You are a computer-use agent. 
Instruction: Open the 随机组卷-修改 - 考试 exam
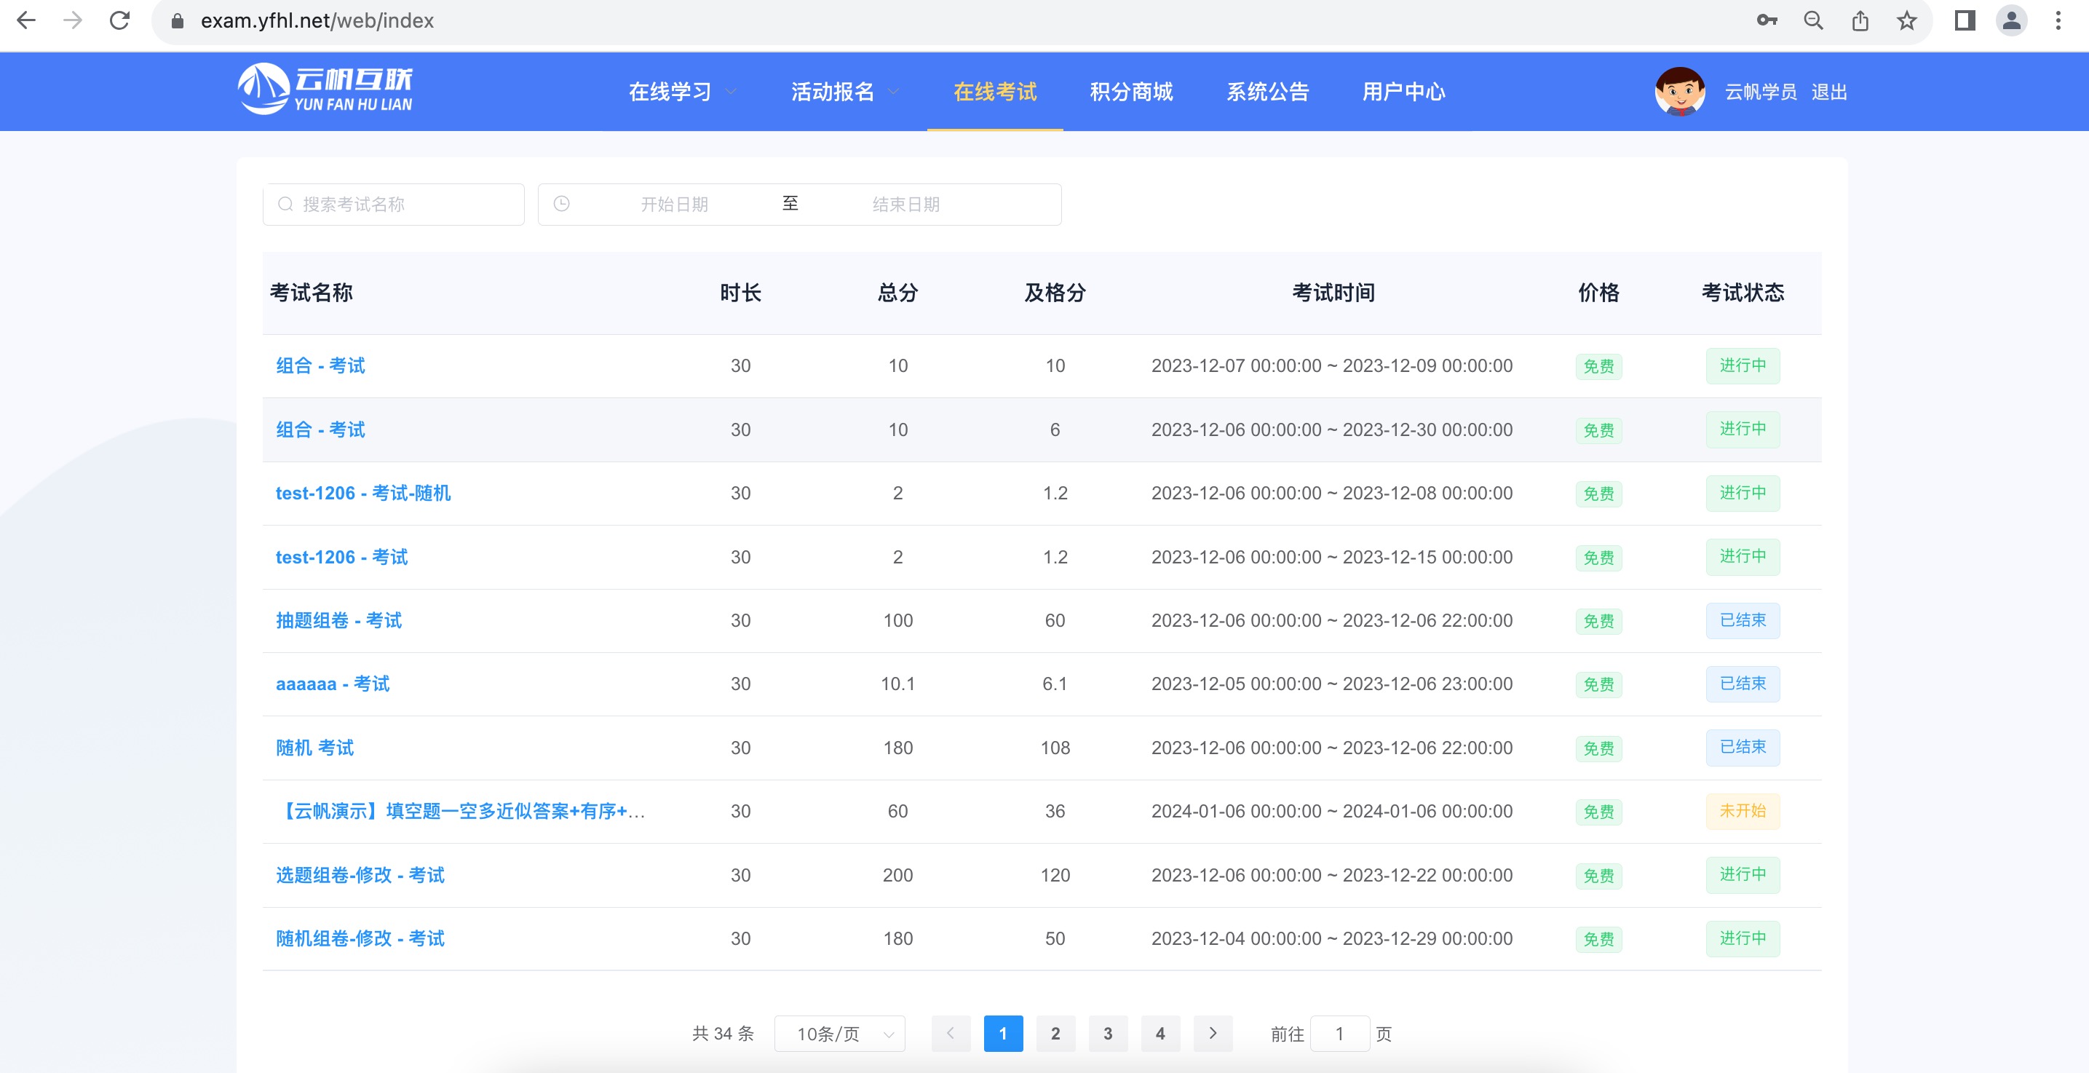(360, 938)
